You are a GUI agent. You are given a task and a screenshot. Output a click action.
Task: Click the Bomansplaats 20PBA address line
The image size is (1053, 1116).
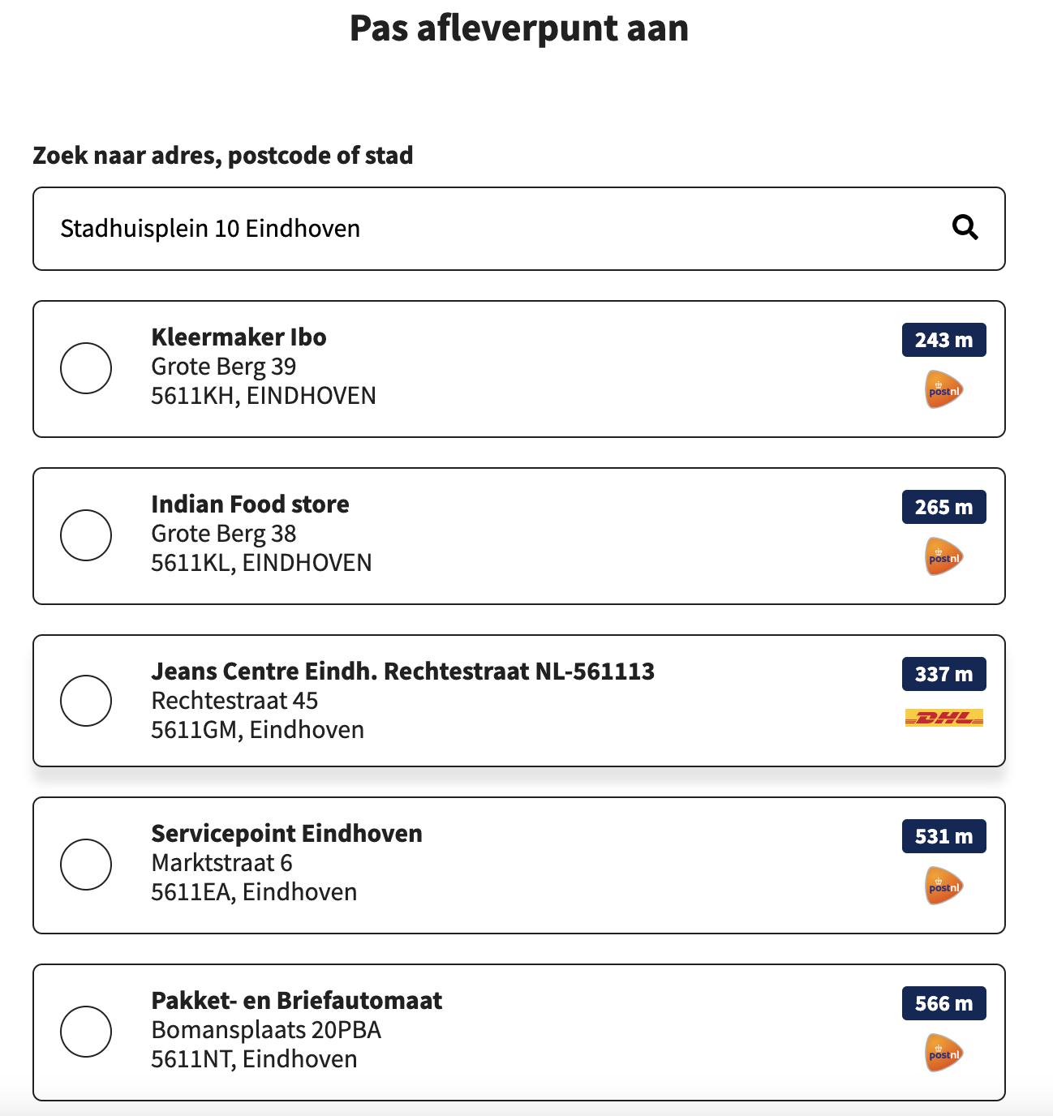(266, 1030)
